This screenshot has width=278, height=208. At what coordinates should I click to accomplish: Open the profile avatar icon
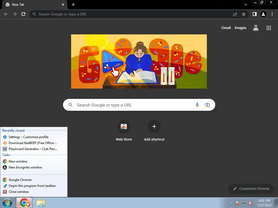click(x=263, y=14)
